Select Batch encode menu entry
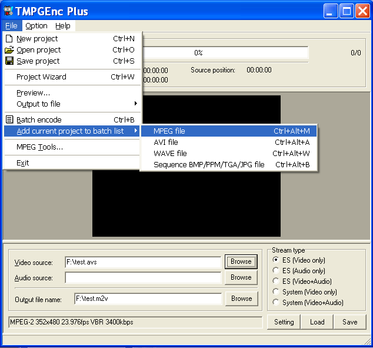 (72, 120)
